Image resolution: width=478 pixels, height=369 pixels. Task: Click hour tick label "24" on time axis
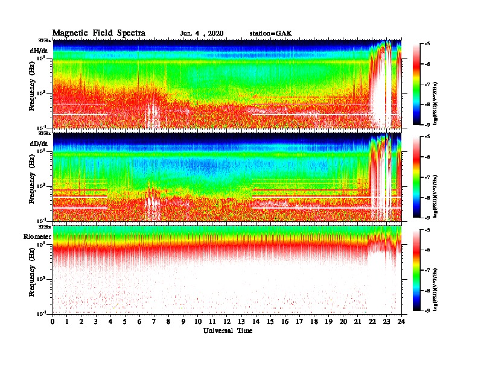click(x=401, y=321)
